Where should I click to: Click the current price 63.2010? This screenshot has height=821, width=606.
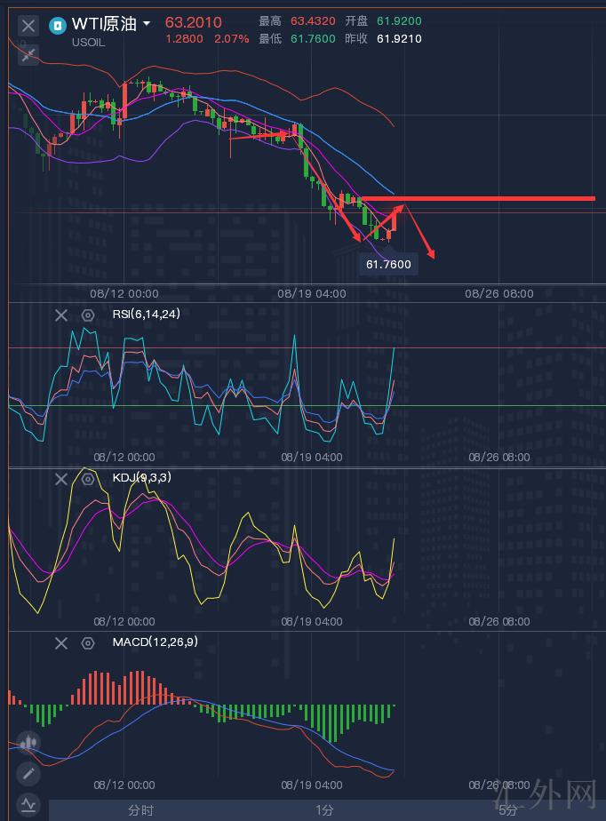pos(194,22)
